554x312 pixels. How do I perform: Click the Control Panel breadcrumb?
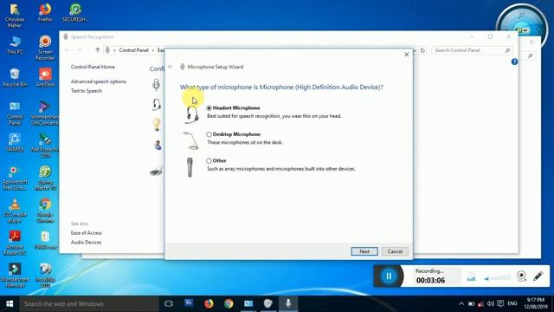point(133,50)
